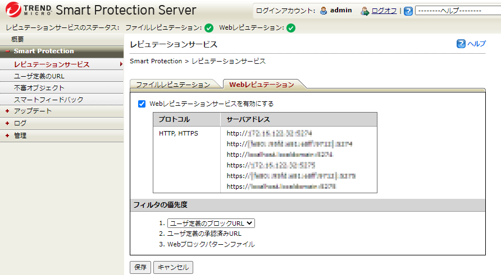Image resolution: width=501 pixels, height=275 pixels.
Task: Collapse the Smart Protection minus icon
Action: click(7, 52)
